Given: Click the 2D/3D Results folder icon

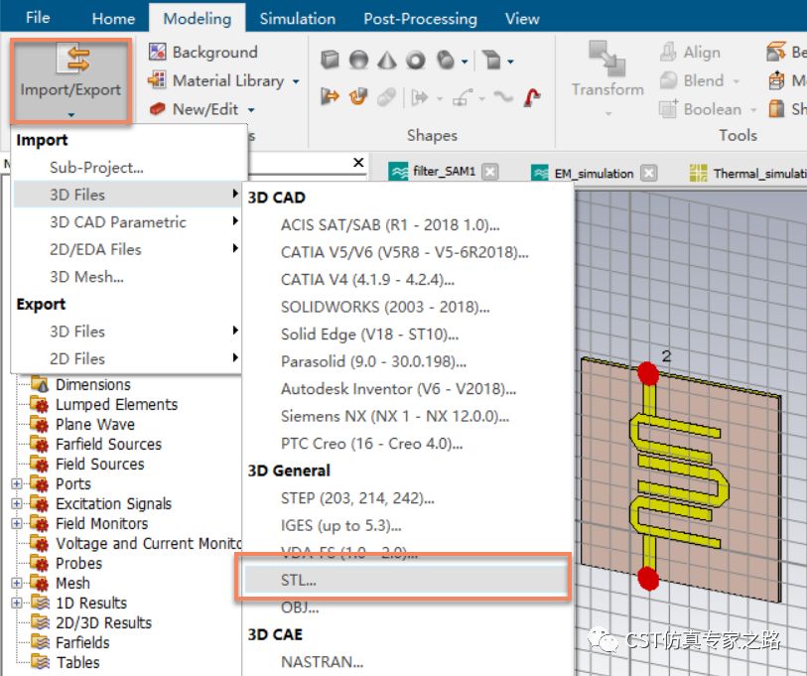Looking at the screenshot, I should point(40,622).
